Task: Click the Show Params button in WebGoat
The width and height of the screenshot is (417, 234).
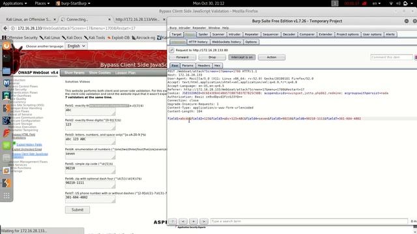Action: [74, 73]
